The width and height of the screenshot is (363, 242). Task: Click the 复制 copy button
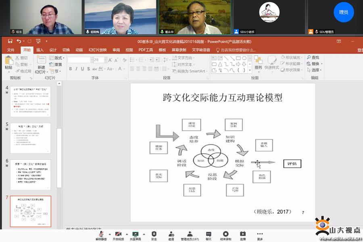21,65
